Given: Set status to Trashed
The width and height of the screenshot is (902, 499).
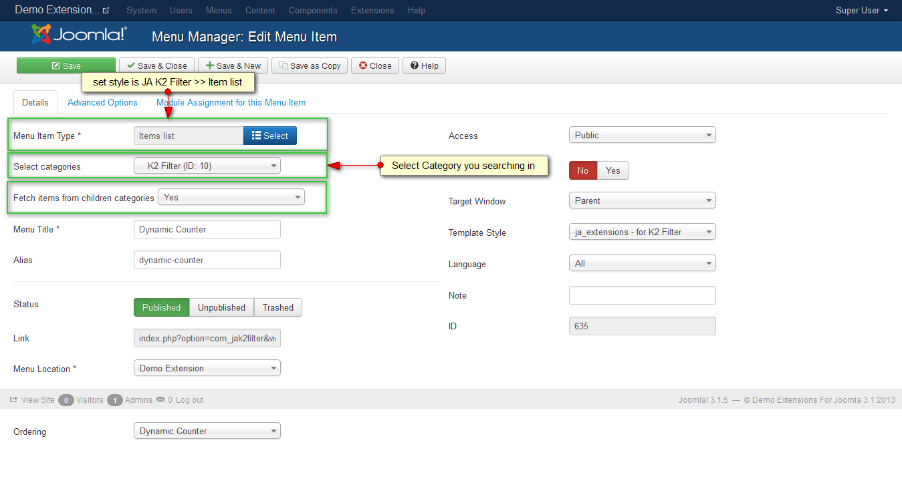Looking at the screenshot, I should pyautogui.click(x=278, y=307).
